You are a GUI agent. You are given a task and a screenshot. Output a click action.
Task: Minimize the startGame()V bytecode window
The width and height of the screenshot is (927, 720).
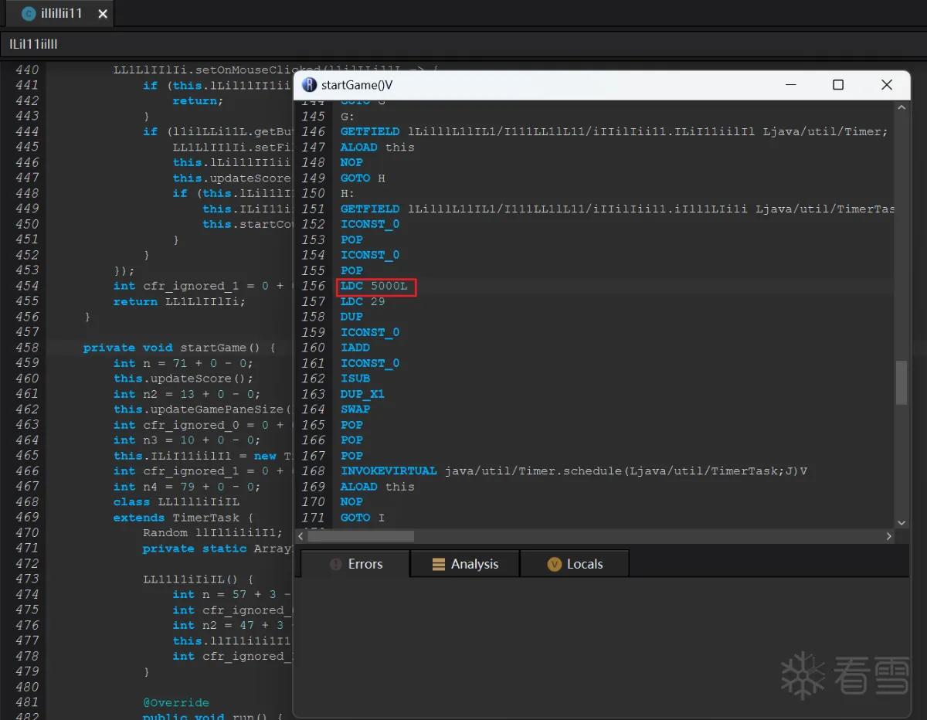coord(790,85)
